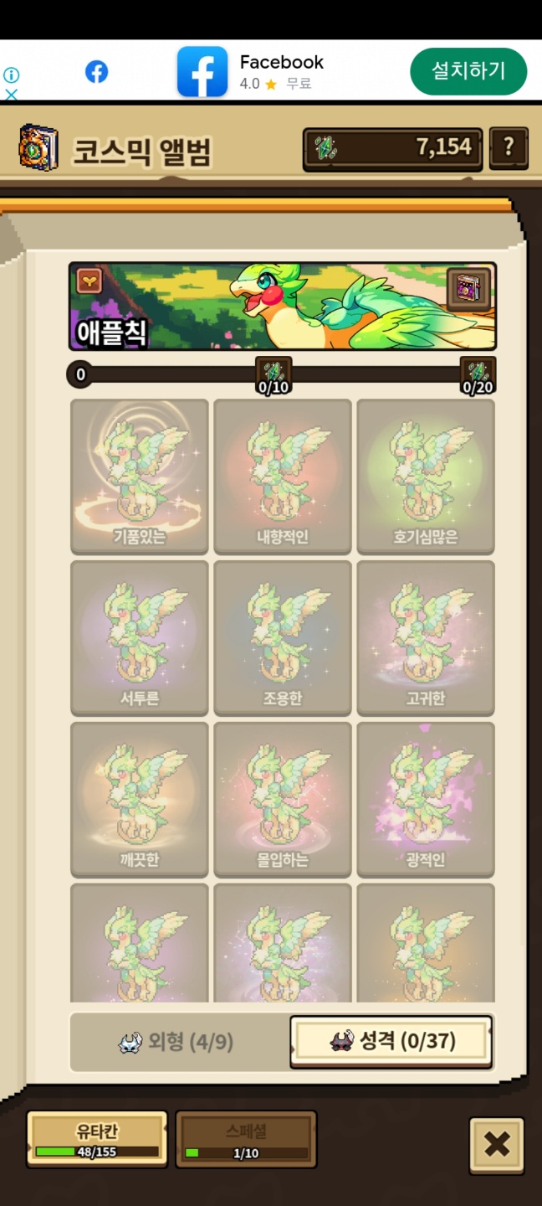Screen dimensions: 542x1206
Task: Open the 호기심많은 personality card
Action: click(426, 477)
